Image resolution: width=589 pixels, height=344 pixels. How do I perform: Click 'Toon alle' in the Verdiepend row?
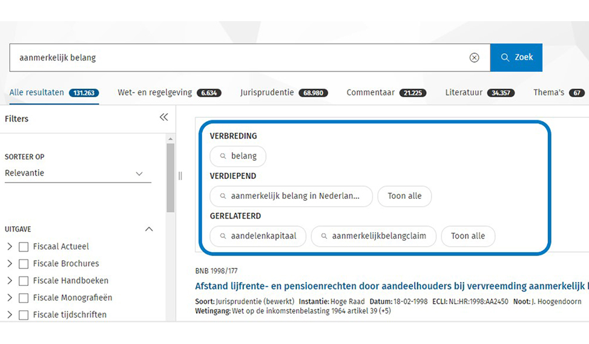[x=404, y=196]
